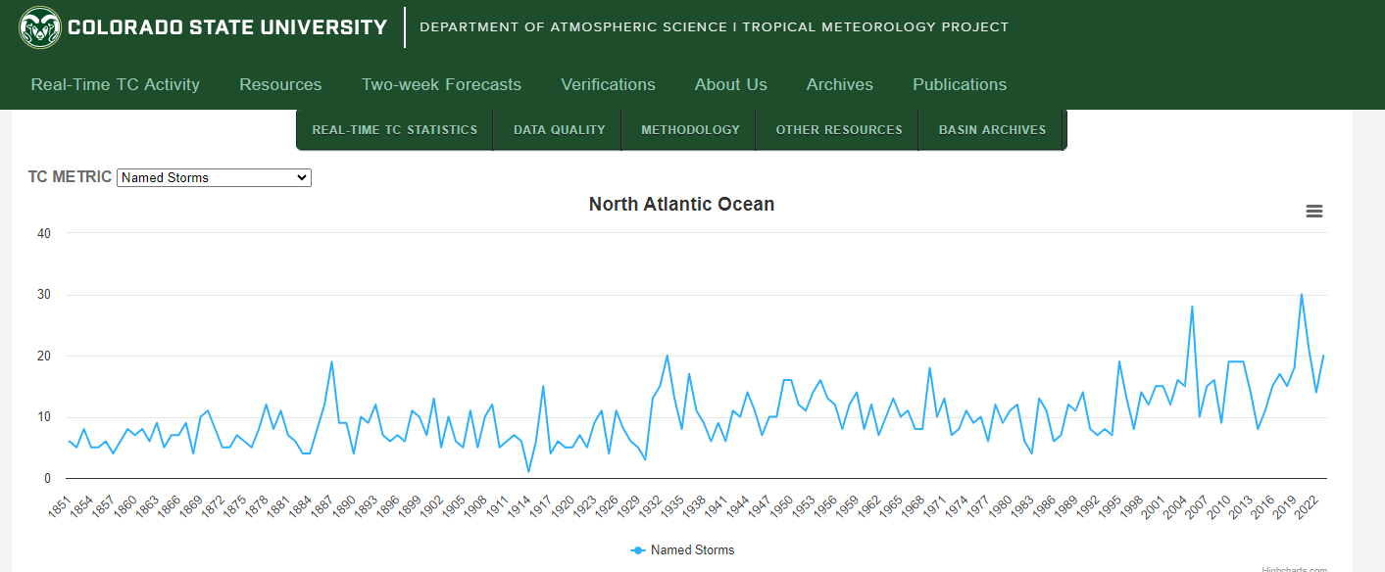
Task: Select the Other Resources tab
Action: coord(839,129)
